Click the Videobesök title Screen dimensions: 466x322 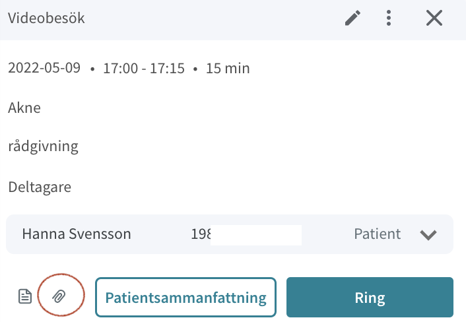[x=46, y=18]
